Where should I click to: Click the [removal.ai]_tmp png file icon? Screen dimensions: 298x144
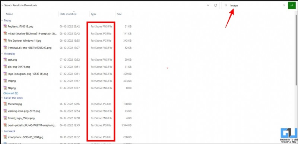coord(5,48)
